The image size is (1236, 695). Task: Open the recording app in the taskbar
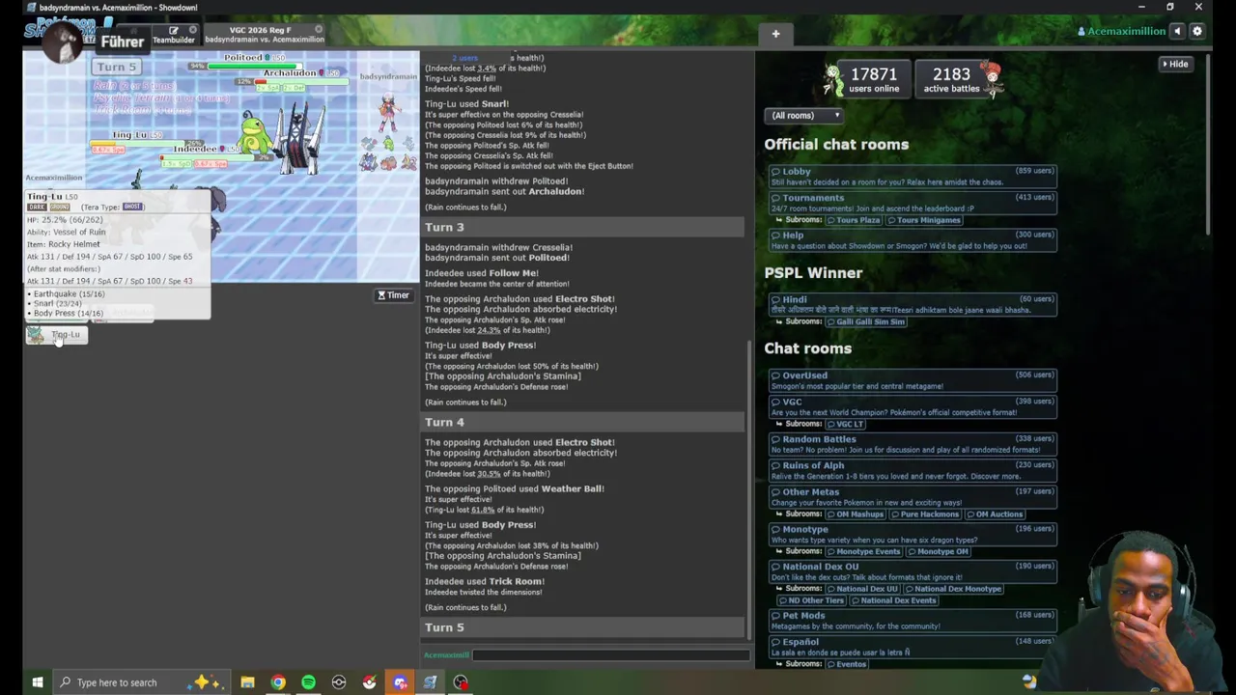coord(461,682)
